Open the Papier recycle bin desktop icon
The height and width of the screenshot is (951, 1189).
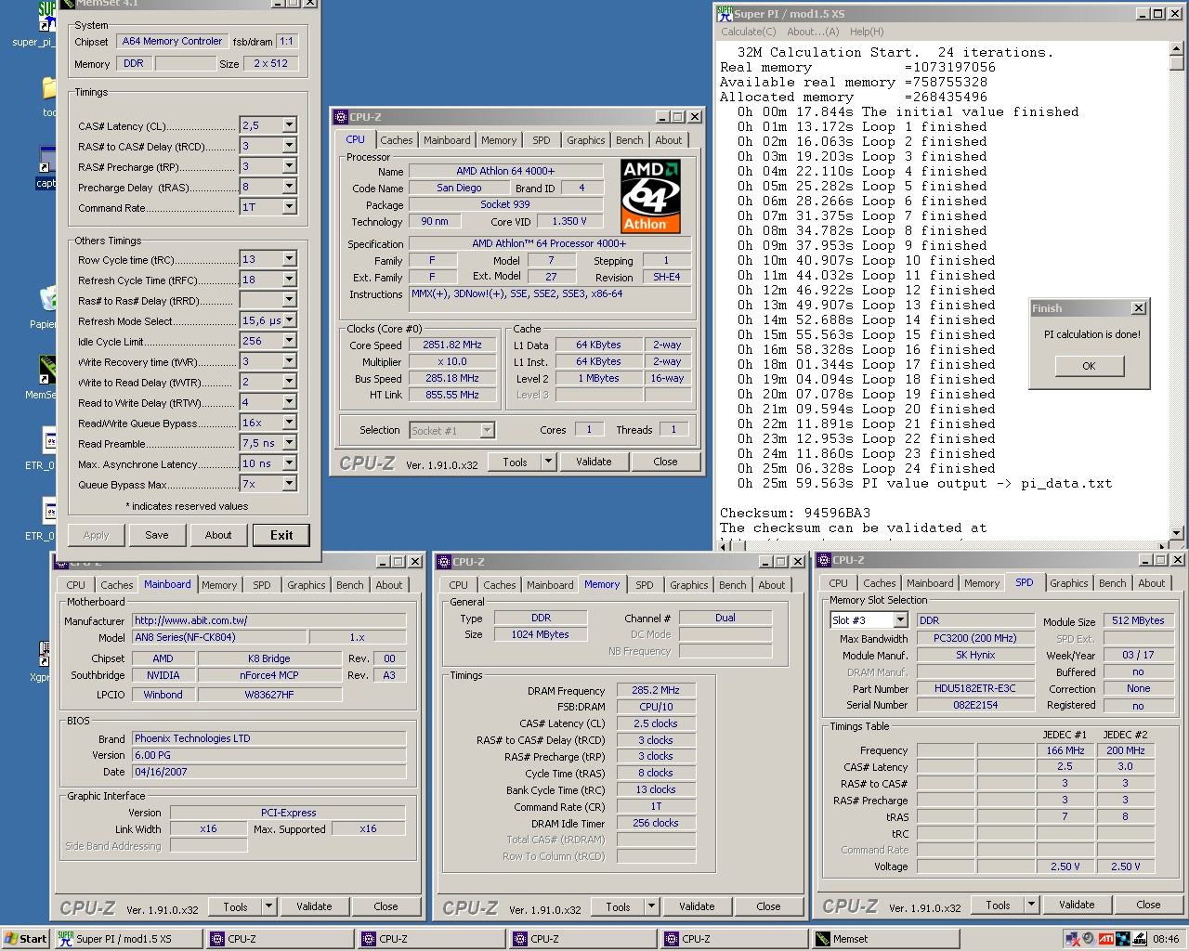pos(48,299)
